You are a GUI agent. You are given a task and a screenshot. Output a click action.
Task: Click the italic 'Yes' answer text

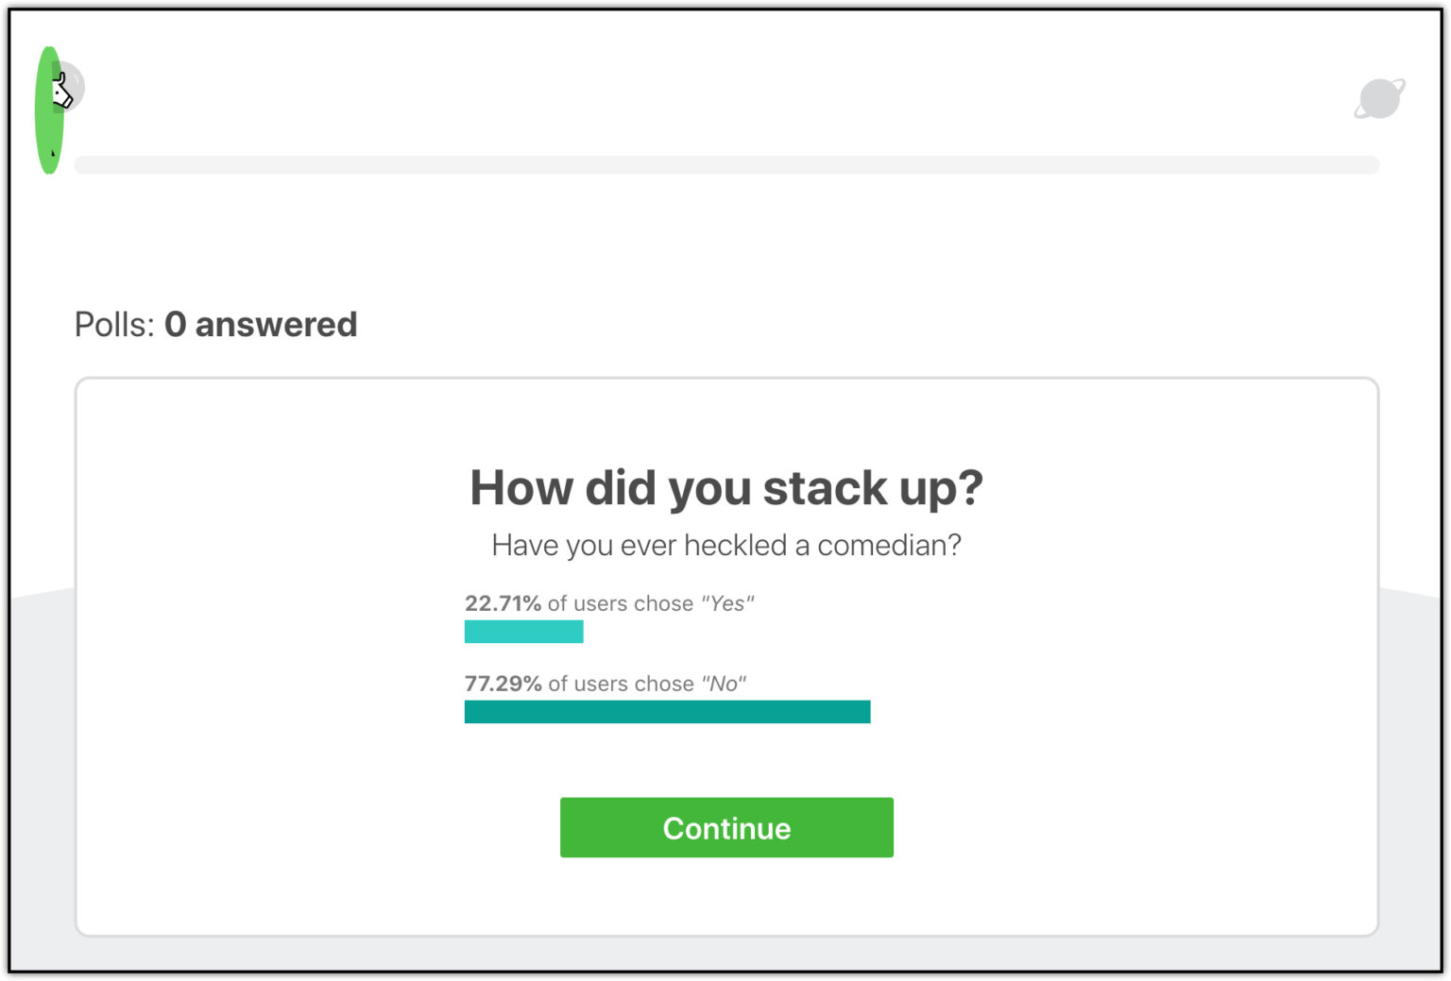(726, 603)
